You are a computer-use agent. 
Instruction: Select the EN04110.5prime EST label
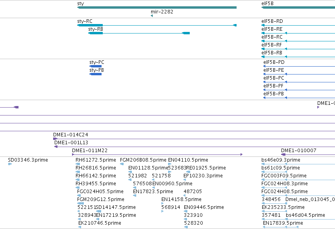point(188,160)
